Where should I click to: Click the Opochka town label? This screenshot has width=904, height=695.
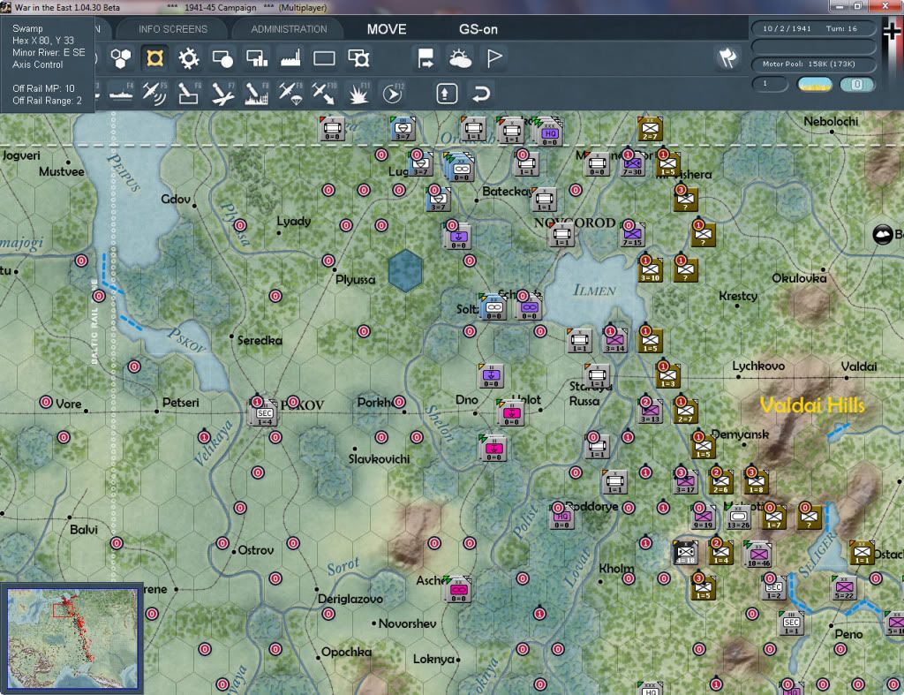pyautogui.click(x=346, y=653)
